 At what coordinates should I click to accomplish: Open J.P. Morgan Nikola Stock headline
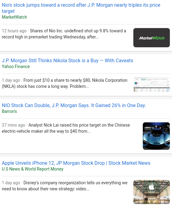click(x=67, y=60)
